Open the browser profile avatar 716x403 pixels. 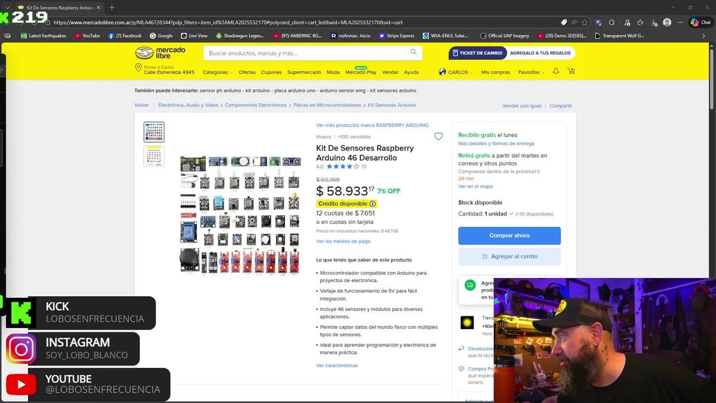click(x=667, y=22)
